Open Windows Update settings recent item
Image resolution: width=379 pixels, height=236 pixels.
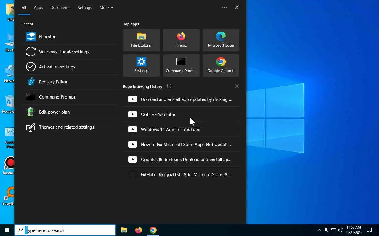69,52
